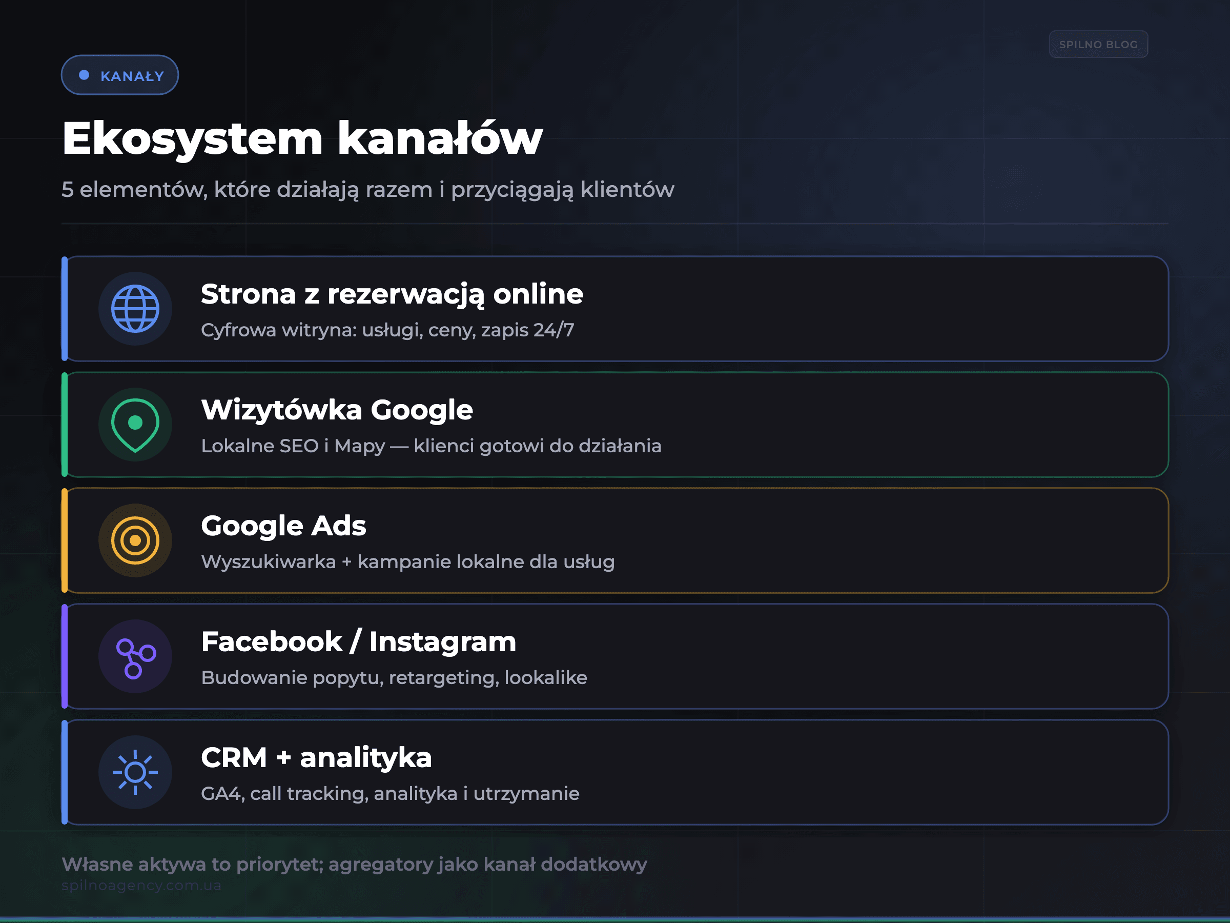The image size is (1230, 923).
Task: Click the map pin icon for Wizytówka Google
Action: 135,425
